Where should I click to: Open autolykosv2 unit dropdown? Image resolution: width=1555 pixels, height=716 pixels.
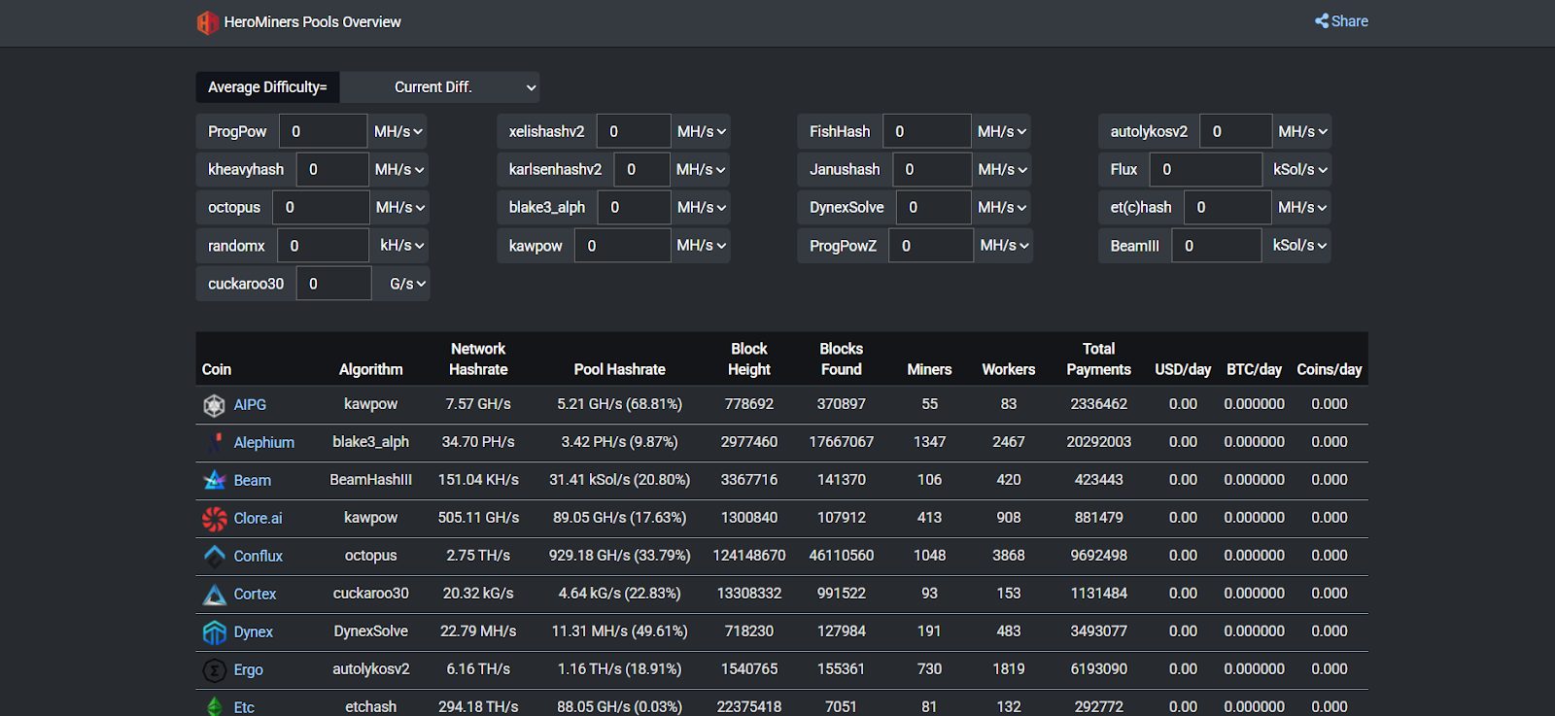click(1302, 131)
